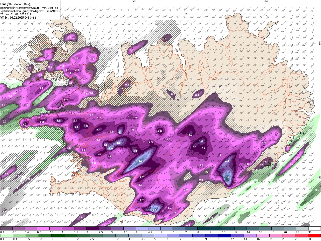
Task: Click the 7.4 precipitation value on the map
Action: coord(227,177)
